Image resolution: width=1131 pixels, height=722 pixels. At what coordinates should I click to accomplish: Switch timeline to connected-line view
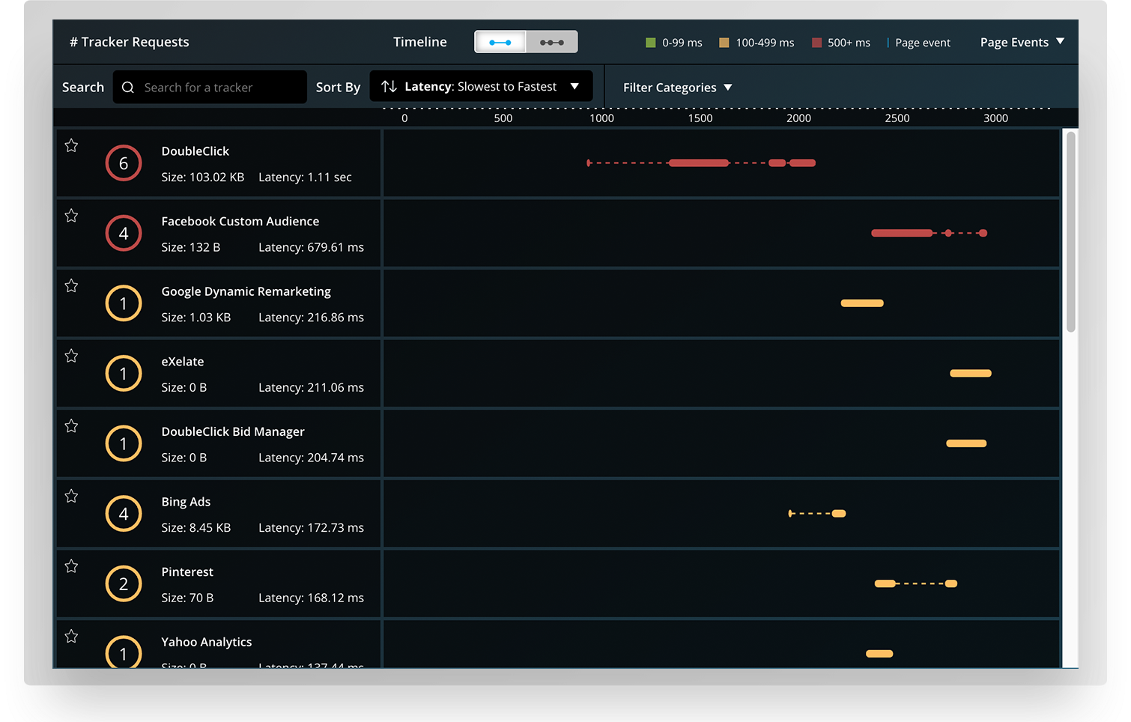(500, 42)
